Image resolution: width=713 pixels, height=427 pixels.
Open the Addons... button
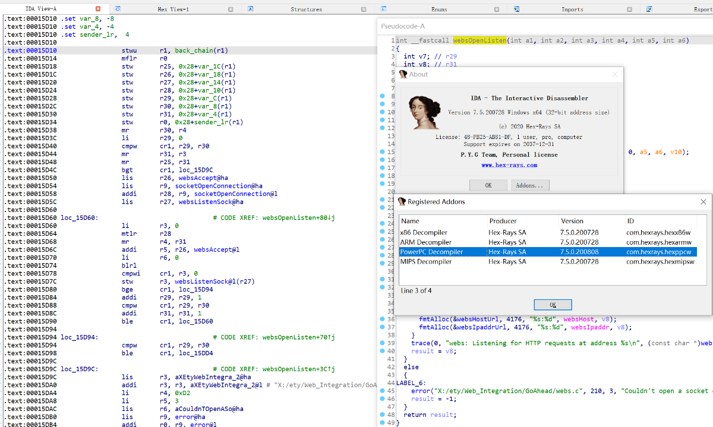pyautogui.click(x=529, y=185)
